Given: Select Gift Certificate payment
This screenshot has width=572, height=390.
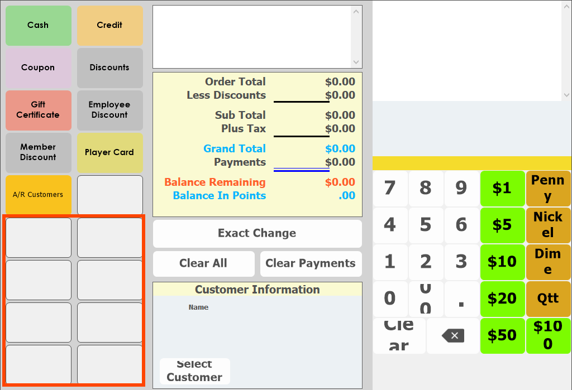Looking at the screenshot, I should (39, 110).
